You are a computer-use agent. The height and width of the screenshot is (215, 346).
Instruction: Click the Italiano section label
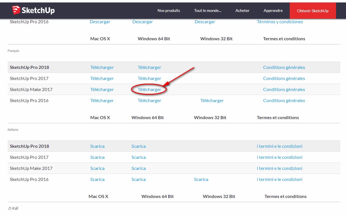click(x=13, y=130)
